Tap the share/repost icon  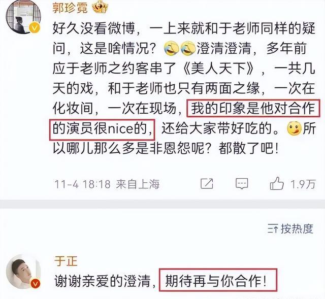coord(207,183)
